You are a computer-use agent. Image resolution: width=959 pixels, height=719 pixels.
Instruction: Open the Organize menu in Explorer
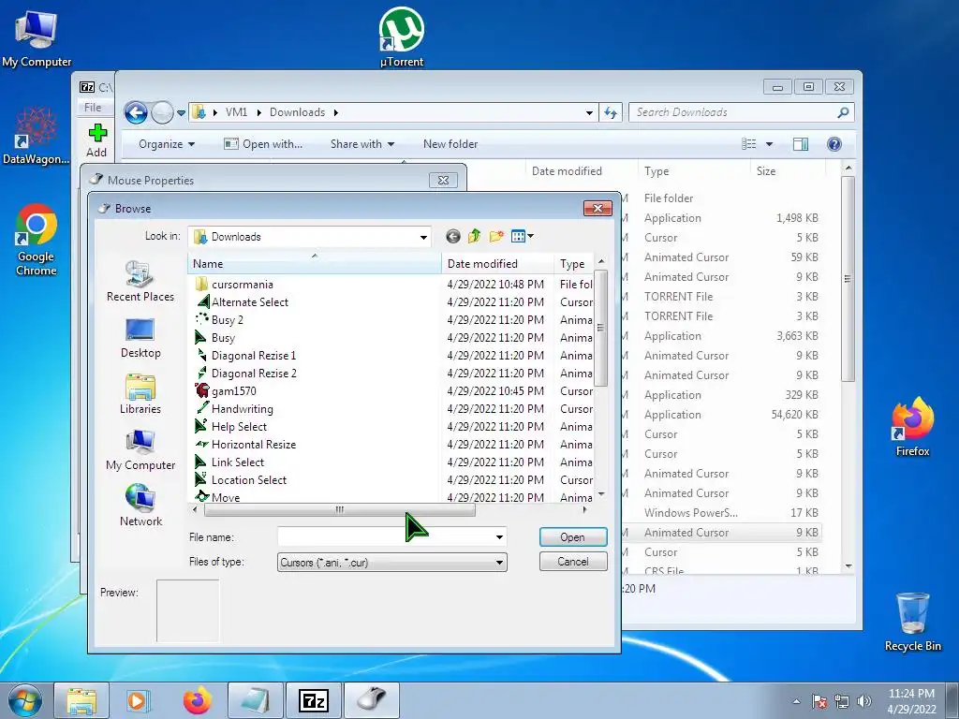pyautogui.click(x=167, y=144)
